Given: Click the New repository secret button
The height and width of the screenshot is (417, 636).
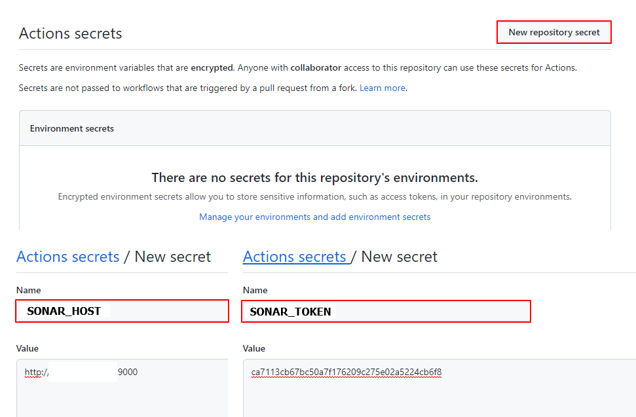Looking at the screenshot, I should [553, 32].
